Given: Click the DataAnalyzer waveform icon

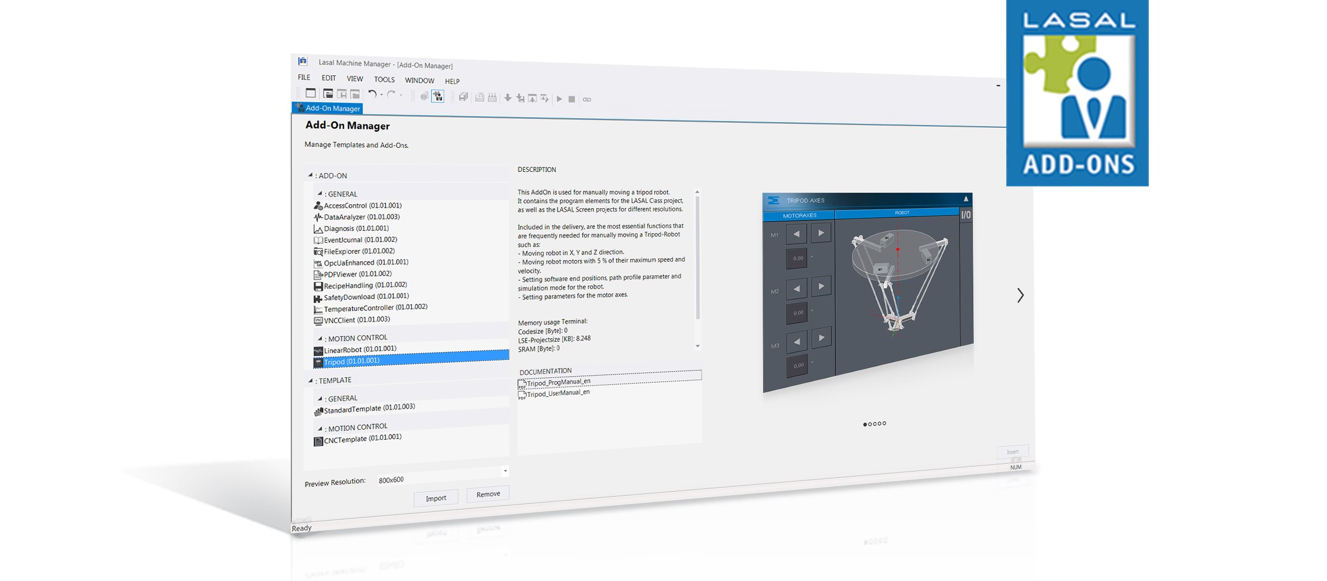Looking at the screenshot, I should (318, 217).
